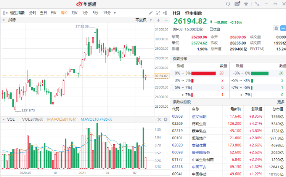Click 药明生物 row name
The width and height of the screenshot is (286, 177).
pyautogui.click(x=199, y=124)
